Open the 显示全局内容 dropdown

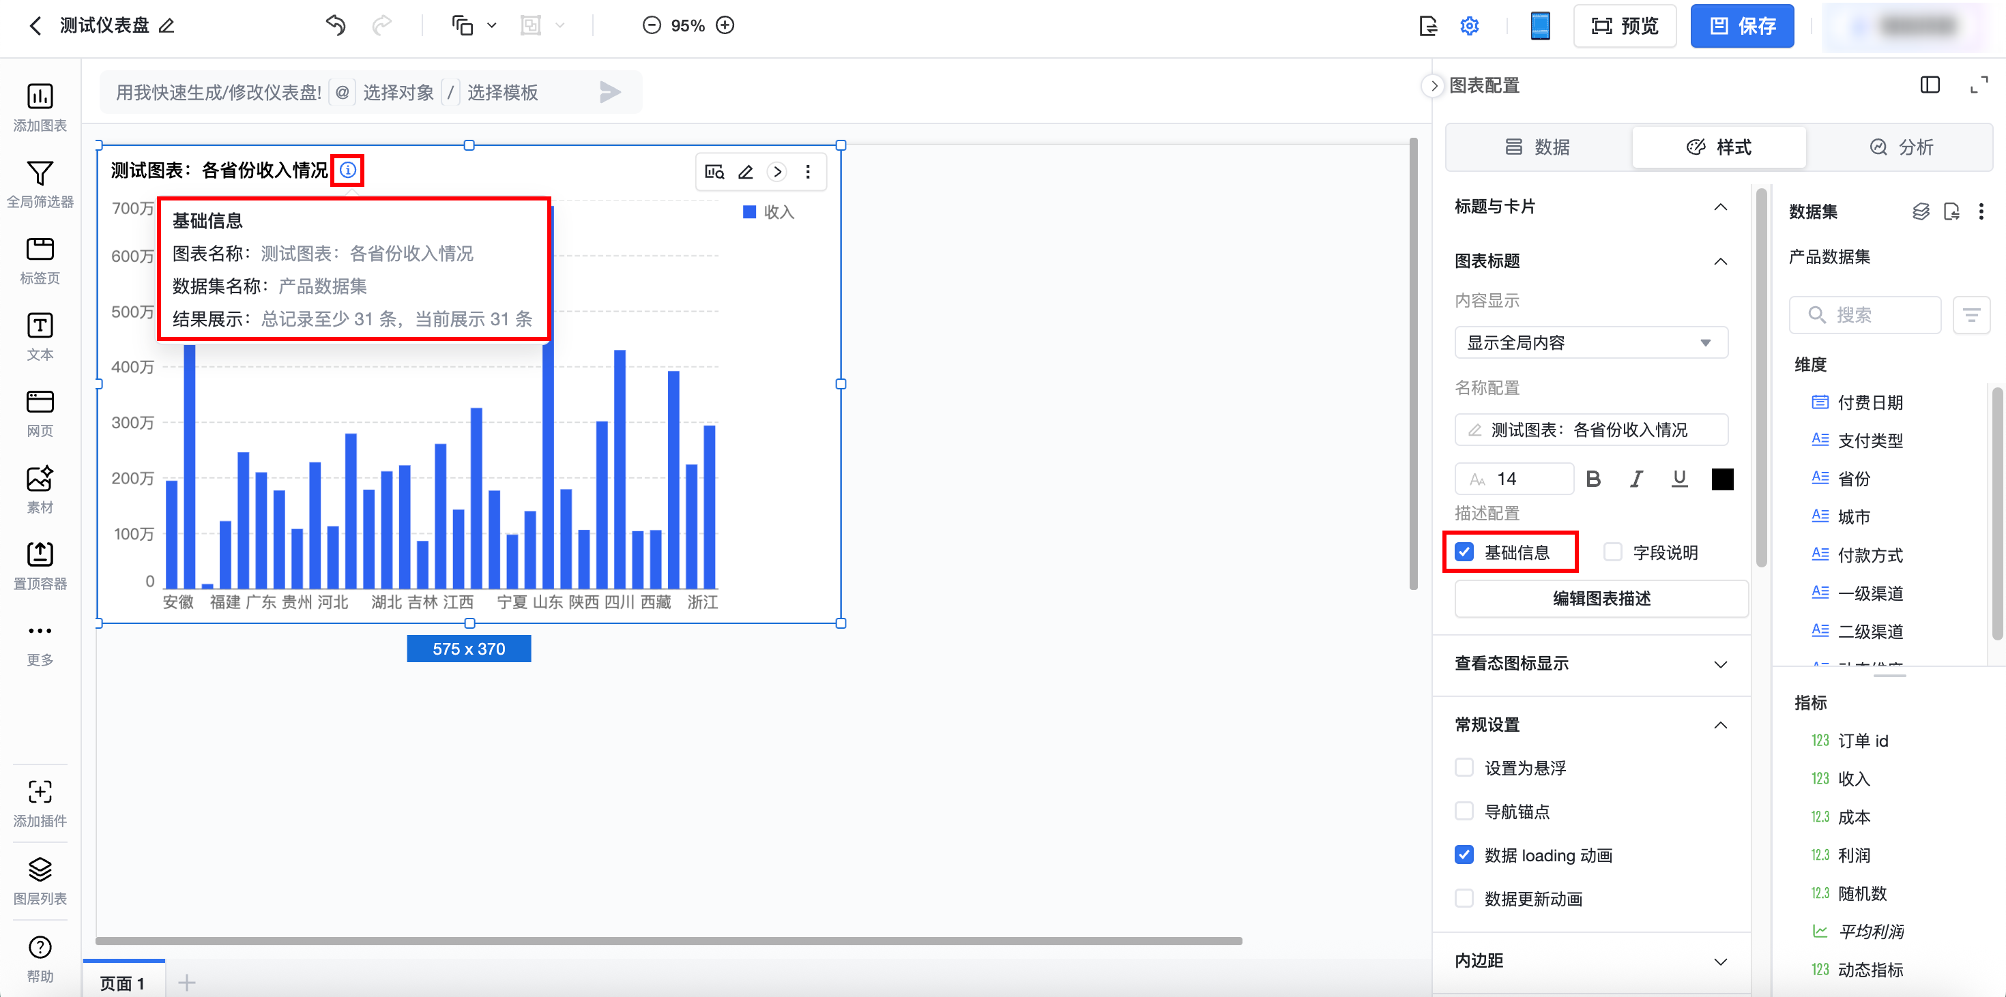(1590, 342)
